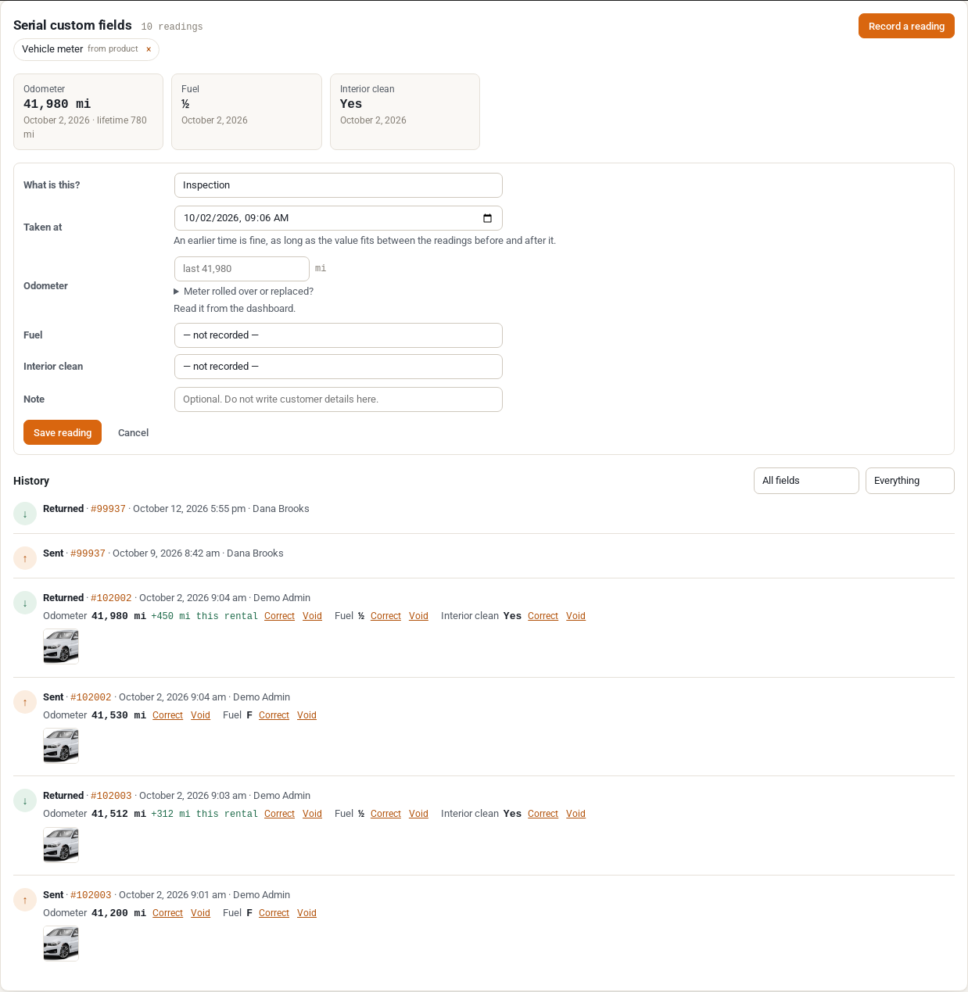968x992 pixels.
Task: Void the 41,530 mi odometer reading
Action: (x=200, y=715)
